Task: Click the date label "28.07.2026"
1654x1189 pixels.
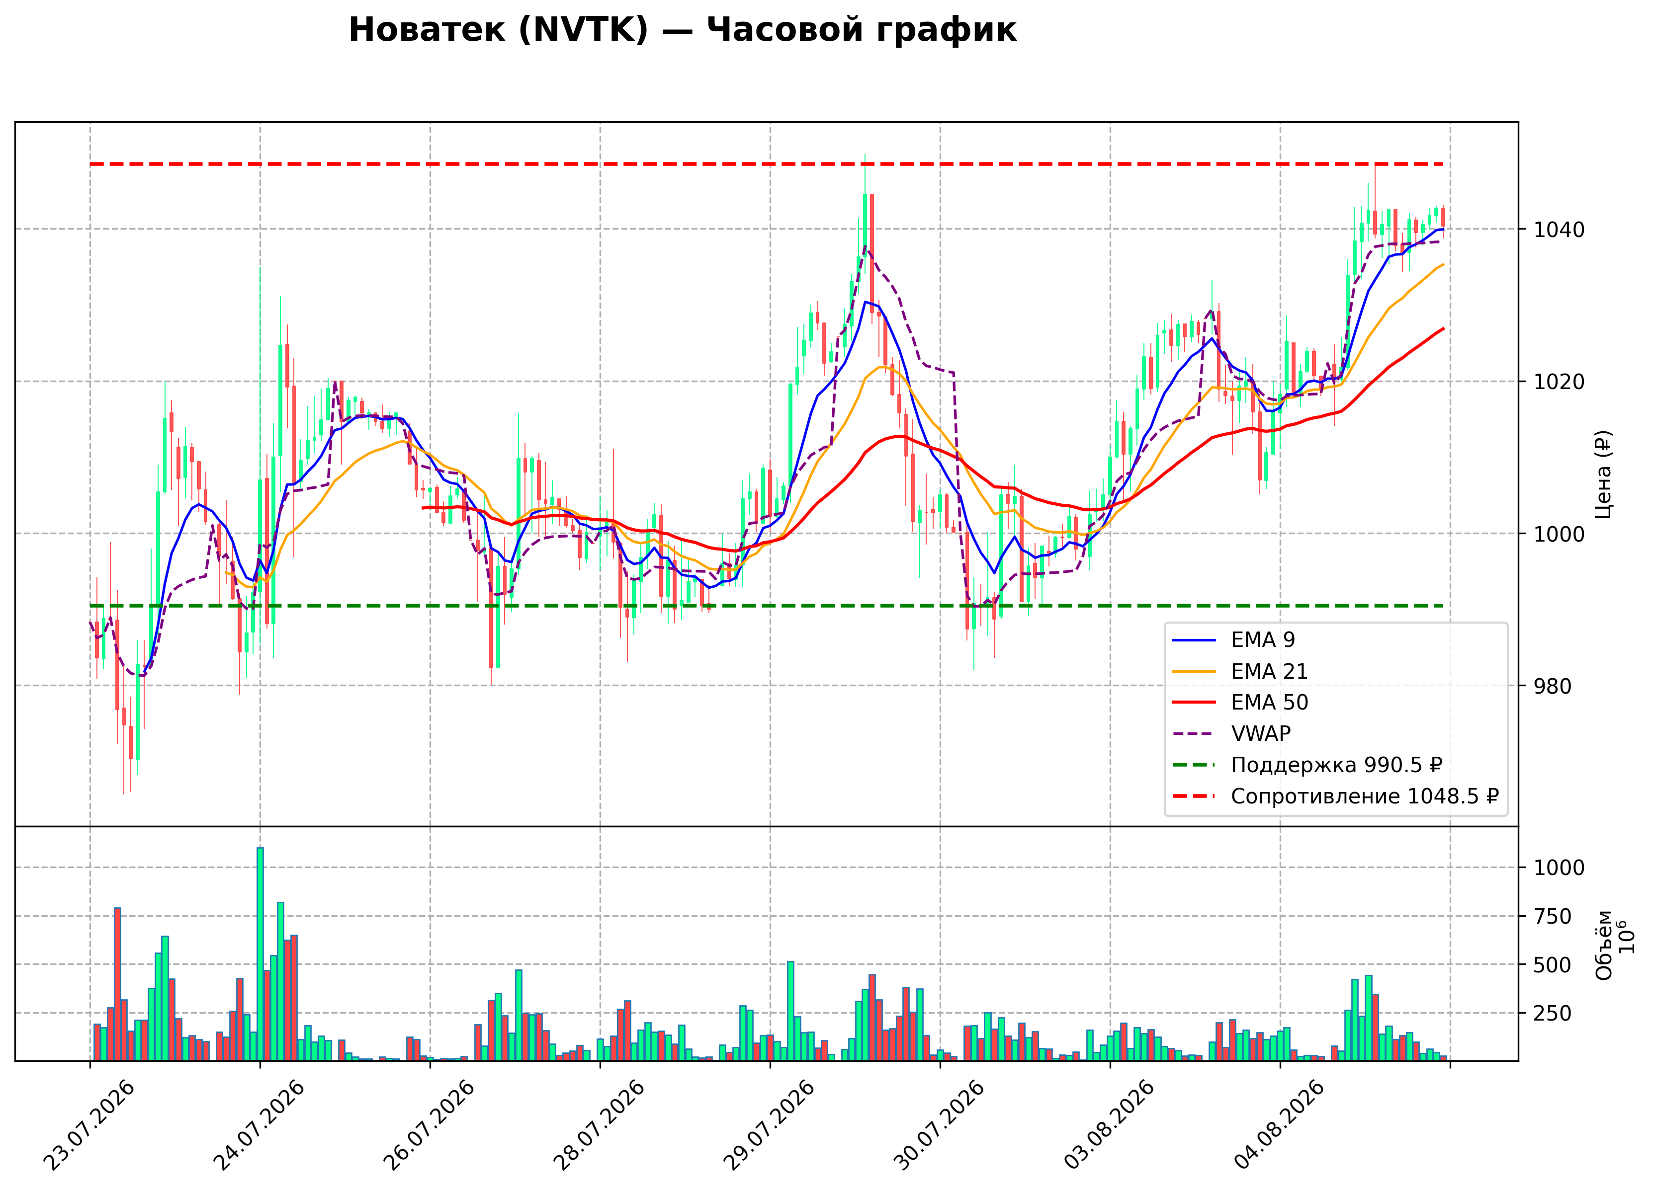Action: pos(599,1125)
